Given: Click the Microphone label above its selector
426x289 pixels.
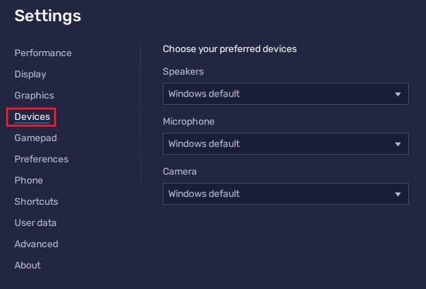Looking at the screenshot, I should coord(188,121).
